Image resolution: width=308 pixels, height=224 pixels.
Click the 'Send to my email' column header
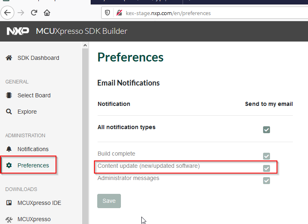pos(269,104)
